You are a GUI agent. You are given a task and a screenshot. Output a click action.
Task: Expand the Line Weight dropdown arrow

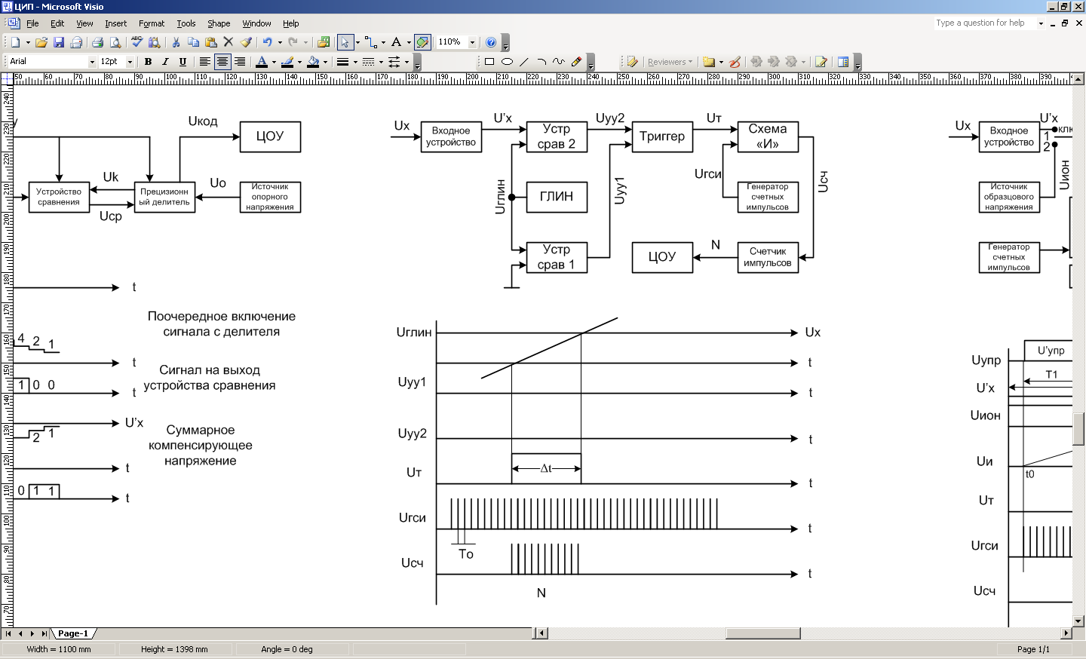point(355,62)
